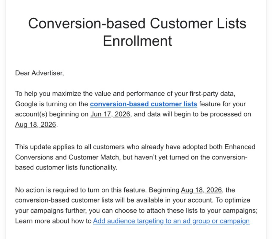
Task: Click 'Learn more about how to' text
Action: (53, 221)
